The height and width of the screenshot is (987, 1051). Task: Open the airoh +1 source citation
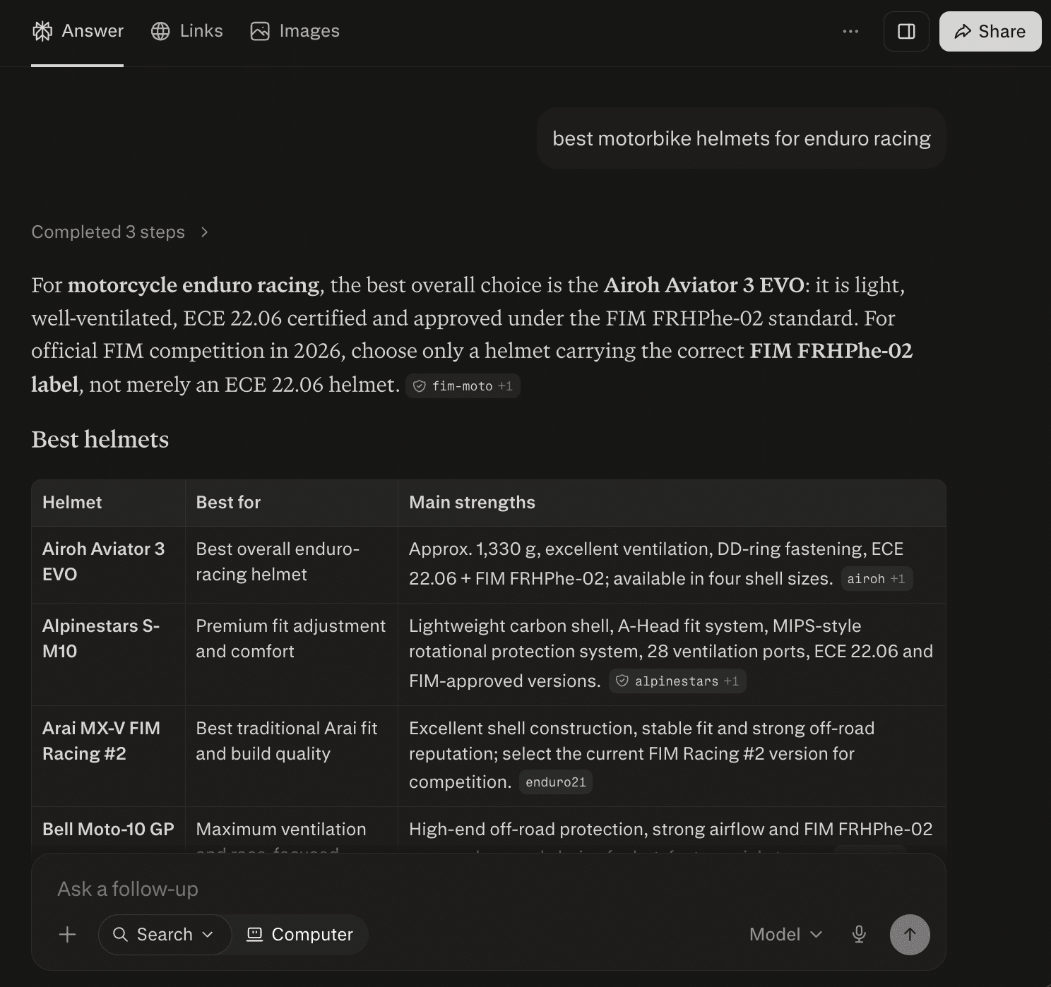click(x=877, y=579)
